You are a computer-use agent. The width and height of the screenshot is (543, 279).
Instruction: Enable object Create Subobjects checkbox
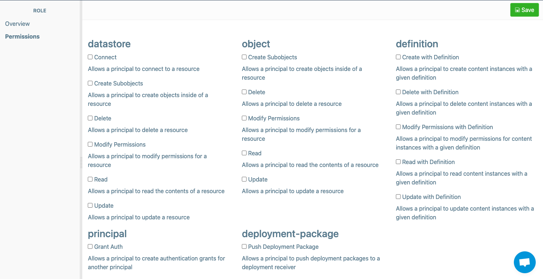coord(244,57)
